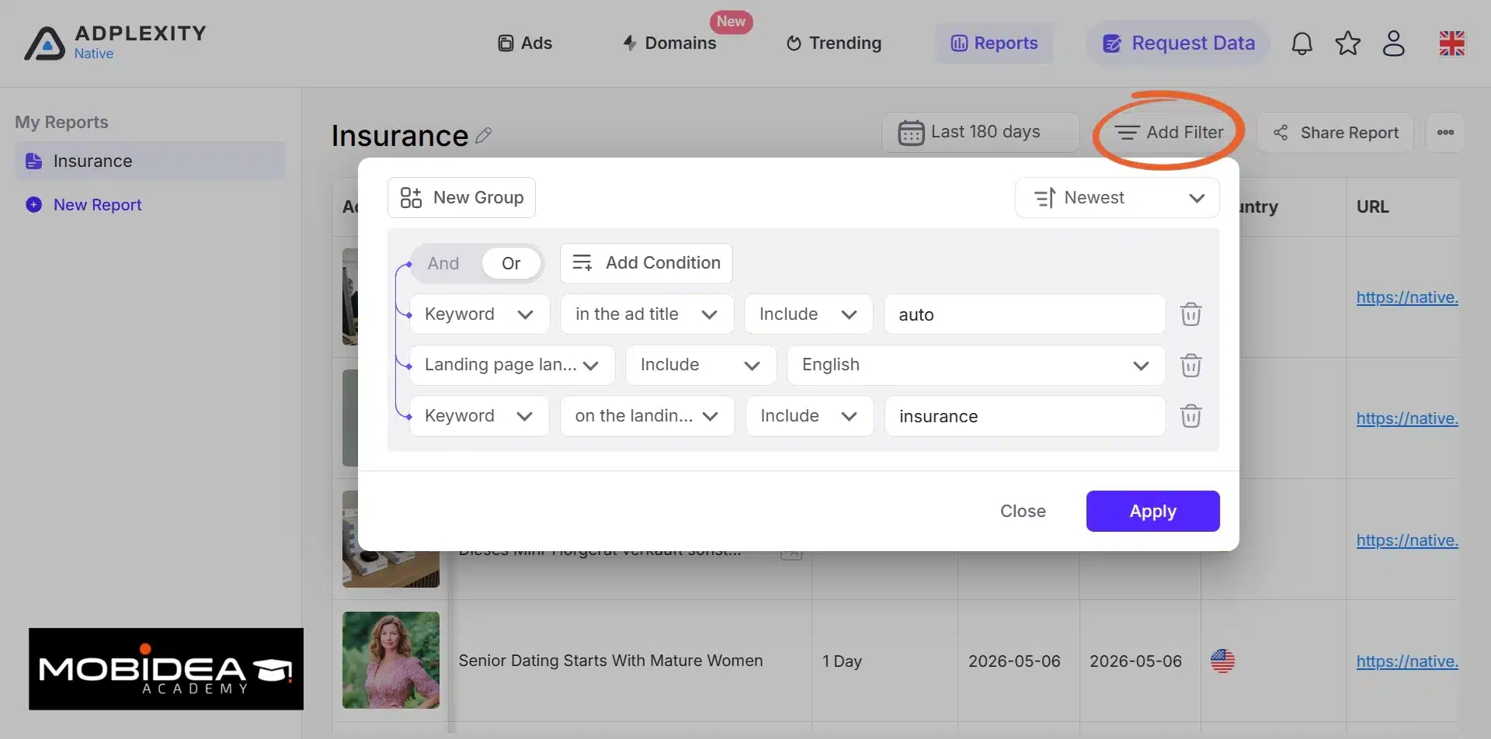This screenshot has height=739, width=1491.
Task: Open the three-dot more options menu
Action: click(x=1445, y=132)
